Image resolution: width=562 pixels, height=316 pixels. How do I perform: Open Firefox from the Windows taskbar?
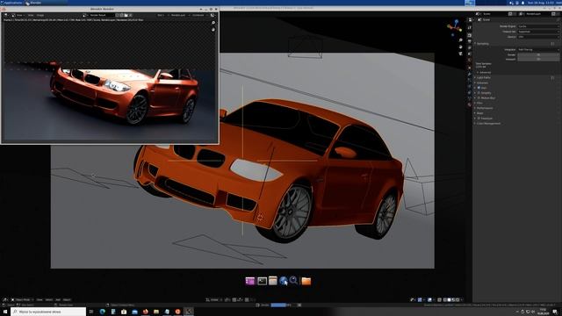click(x=146, y=312)
